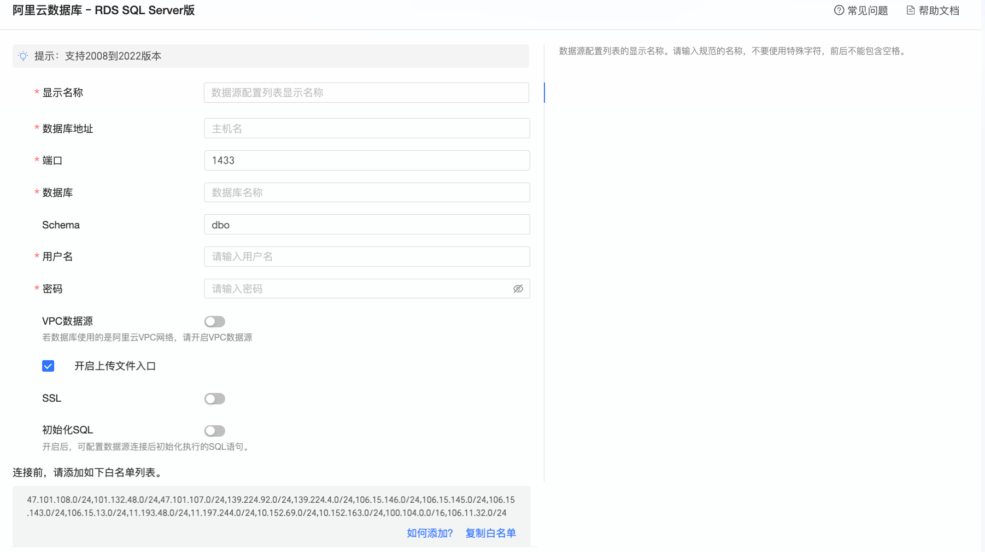The image size is (985, 552).
Task: Click the lightbulb tip icon
Action: (x=23, y=56)
